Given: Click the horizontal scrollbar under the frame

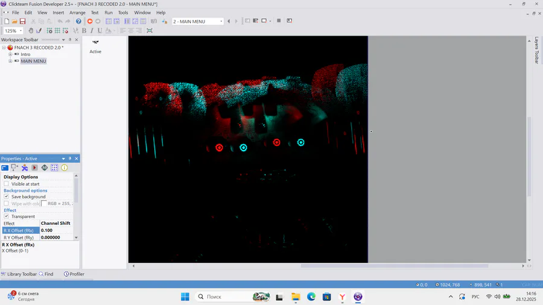Looking at the screenshot, I should coord(395,266).
